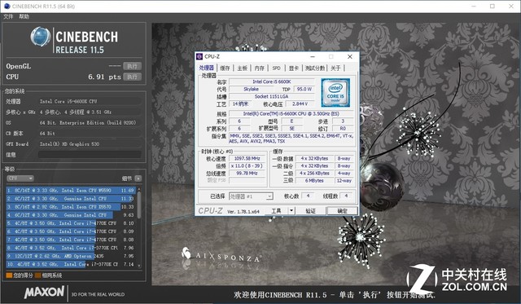Click the MAXON logo
This screenshot has height=304, width=521.
tap(44, 293)
